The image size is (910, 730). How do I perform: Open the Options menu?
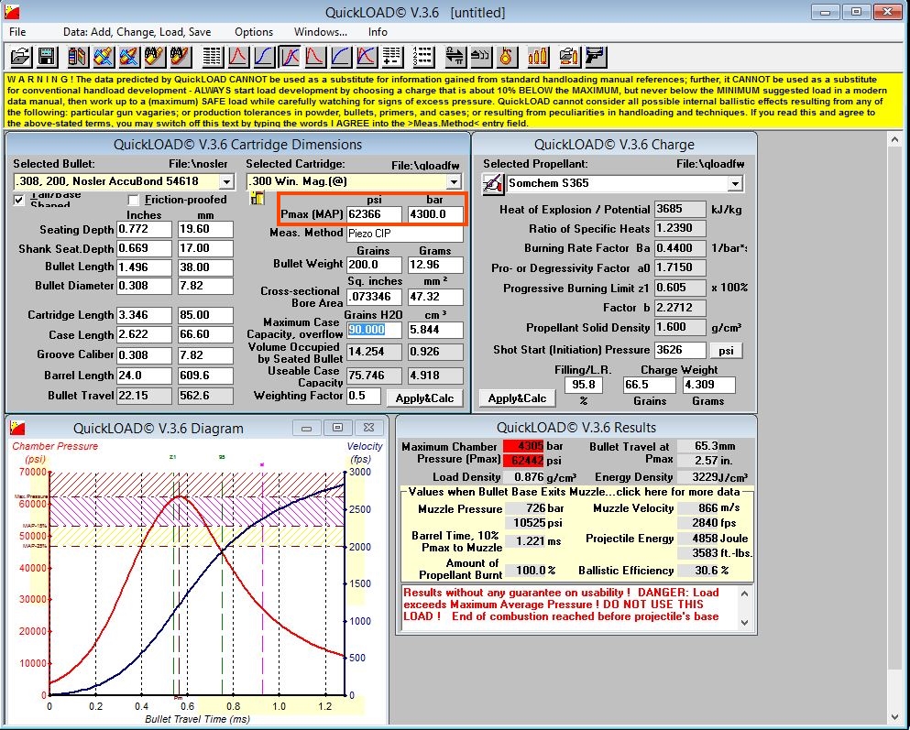coord(254,32)
